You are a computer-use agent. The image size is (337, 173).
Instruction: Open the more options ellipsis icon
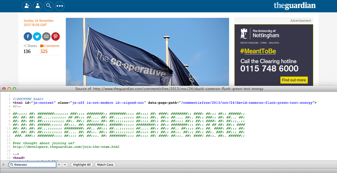(x=60, y=6)
